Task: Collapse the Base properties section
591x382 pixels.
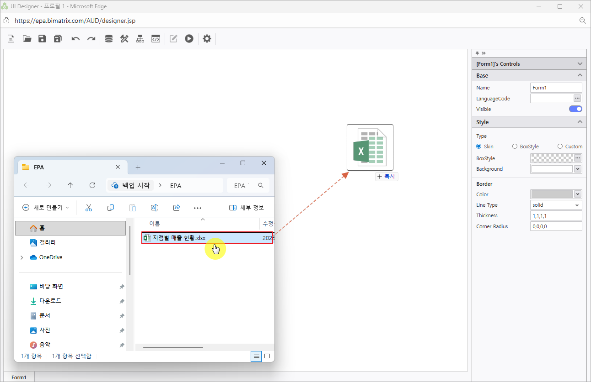Action: [580, 75]
